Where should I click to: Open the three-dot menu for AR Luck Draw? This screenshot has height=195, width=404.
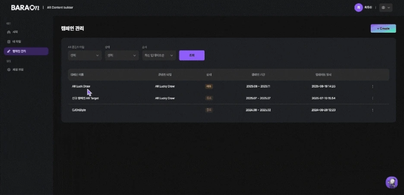[x=372, y=86]
